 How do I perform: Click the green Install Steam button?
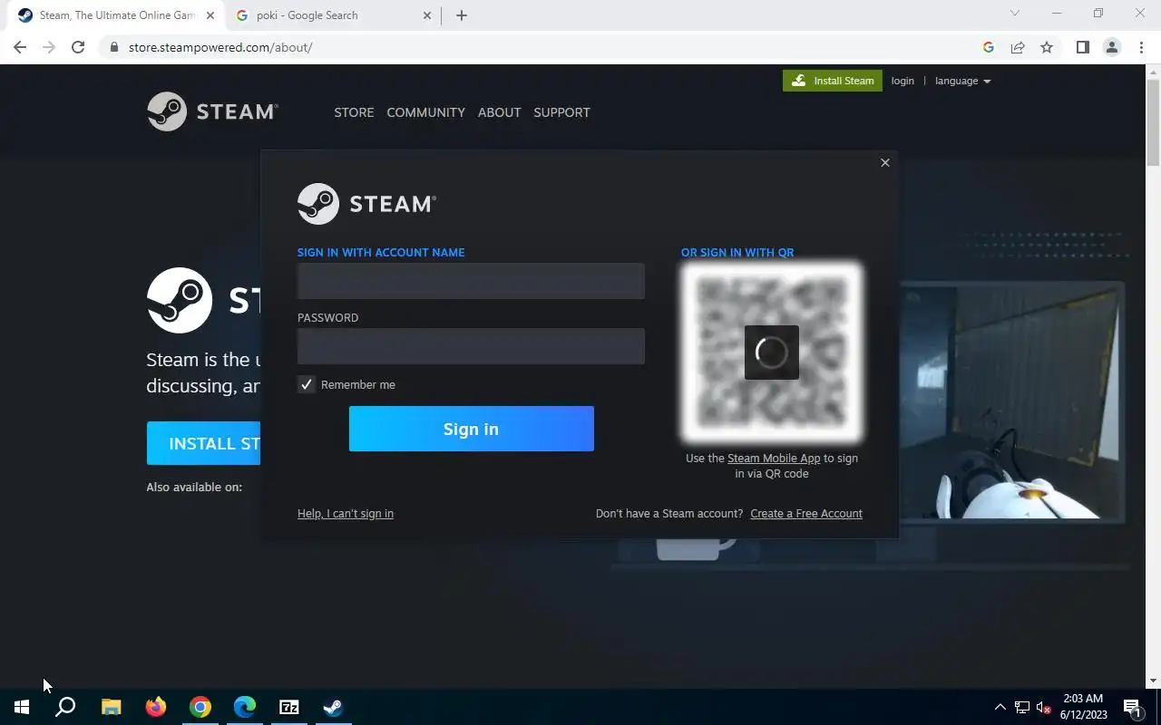coord(833,81)
